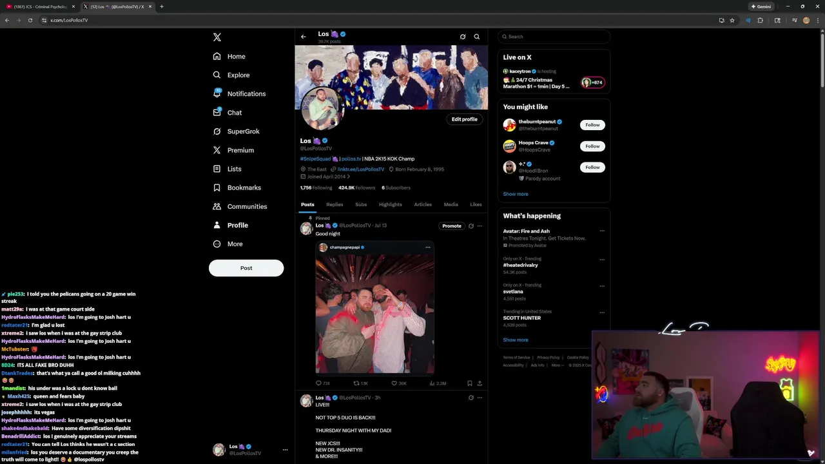Go back using profile header arrow

(x=304, y=37)
